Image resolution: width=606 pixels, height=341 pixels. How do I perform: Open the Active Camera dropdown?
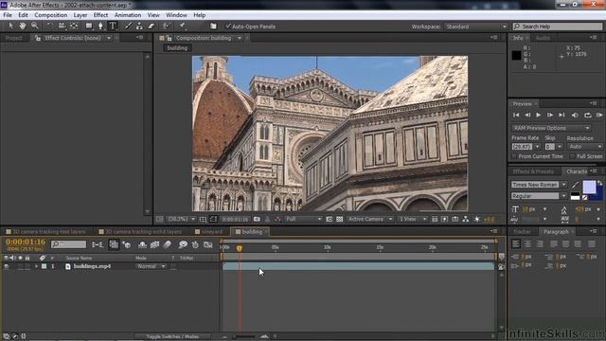pos(370,219)
